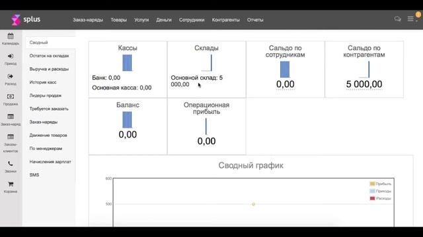The width and height of the screenshot is (423, 237).
Task: Open the Расход sidebar icon
Action: 11,76
